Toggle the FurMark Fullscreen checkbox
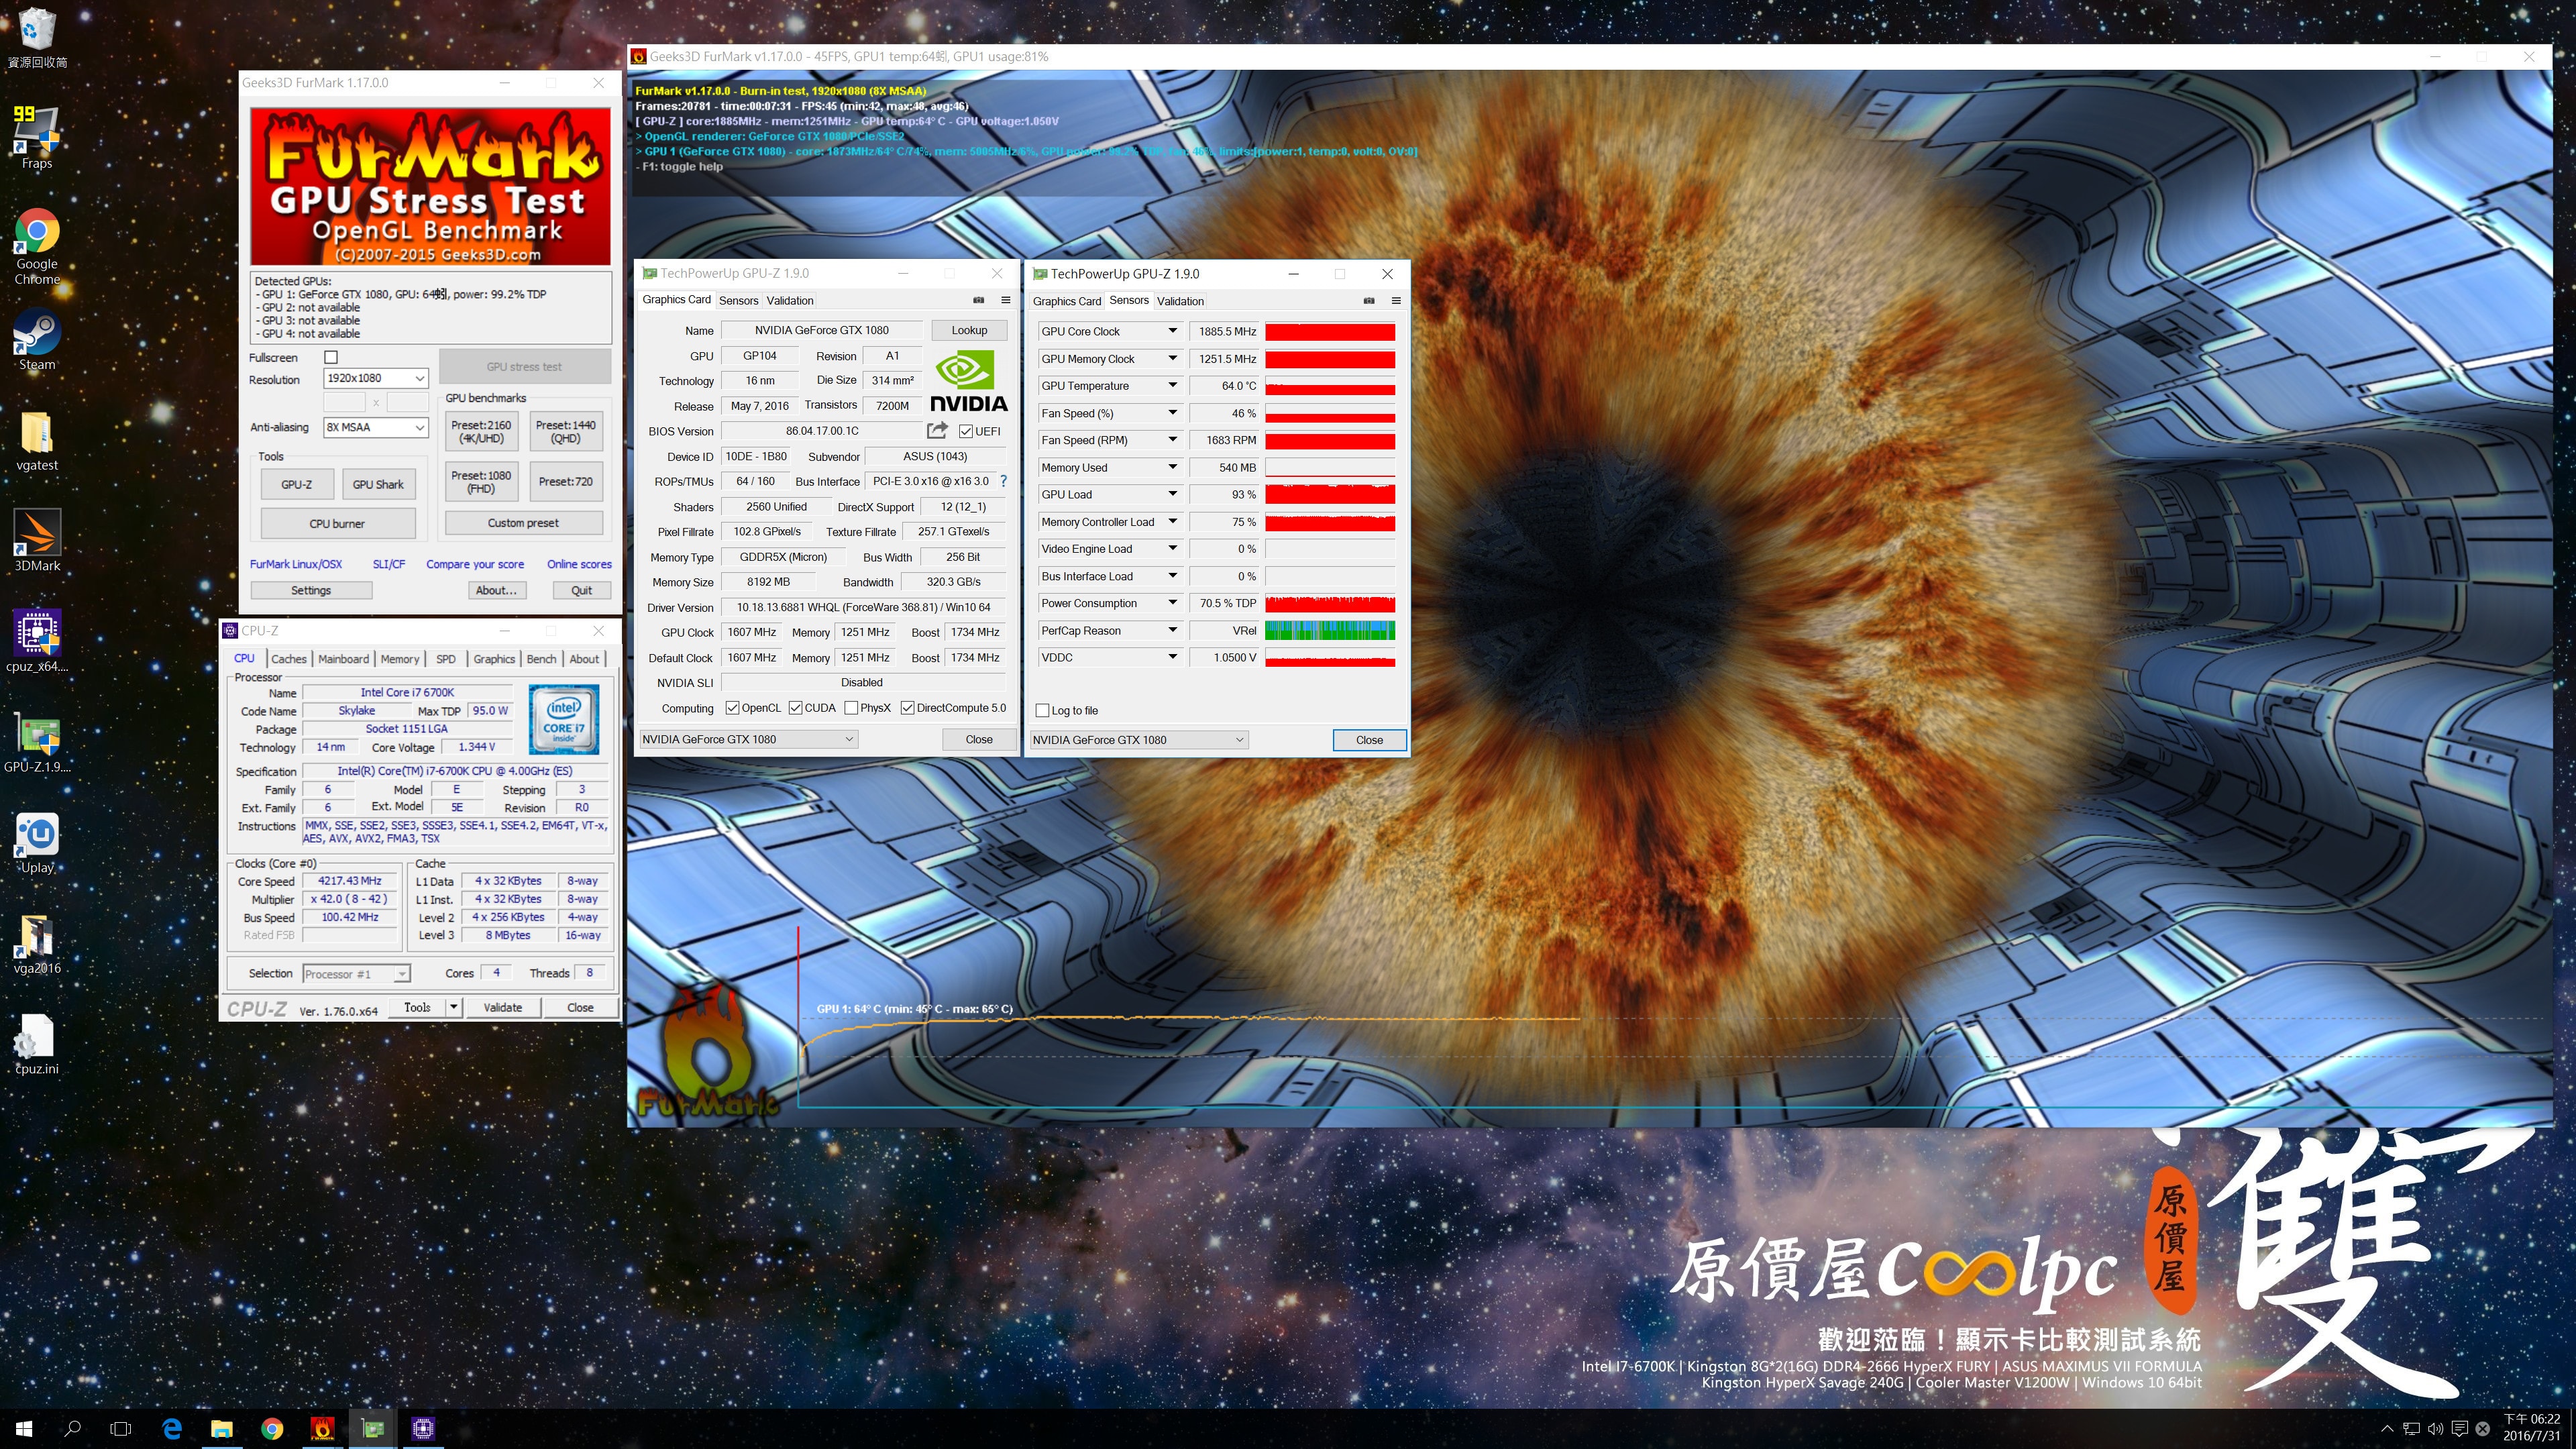The height and width of the screenshot is (1449, 2576). (x=331, y=357)
